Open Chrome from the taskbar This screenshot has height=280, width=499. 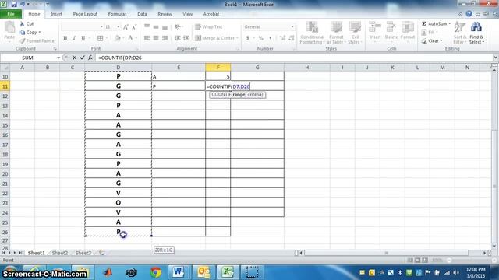click(x=156, y=272)
